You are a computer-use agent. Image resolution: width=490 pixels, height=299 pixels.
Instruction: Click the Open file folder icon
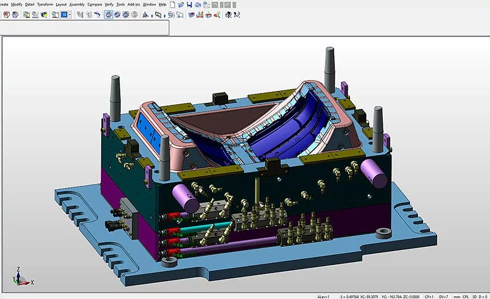tap(181, 5)
